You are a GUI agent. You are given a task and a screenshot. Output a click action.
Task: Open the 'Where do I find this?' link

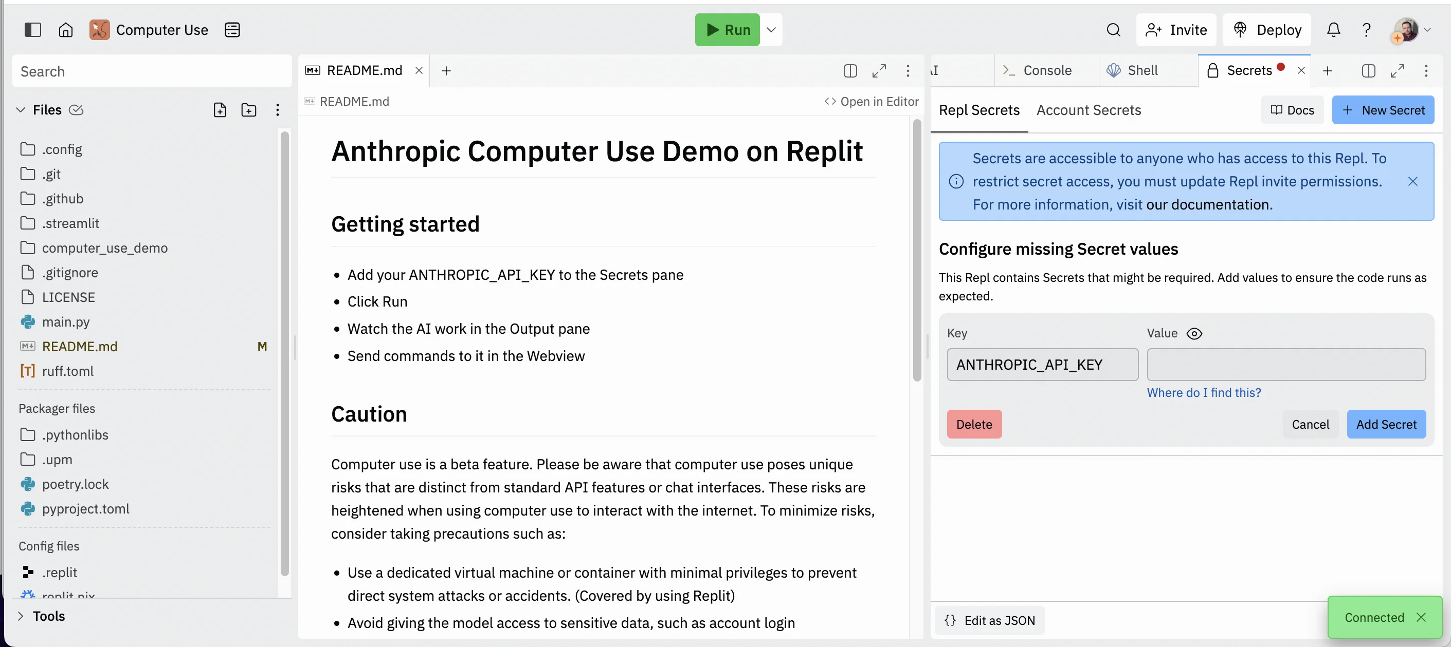coord(1204,393)
